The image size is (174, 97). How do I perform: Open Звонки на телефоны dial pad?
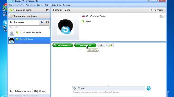coord(29,16)
